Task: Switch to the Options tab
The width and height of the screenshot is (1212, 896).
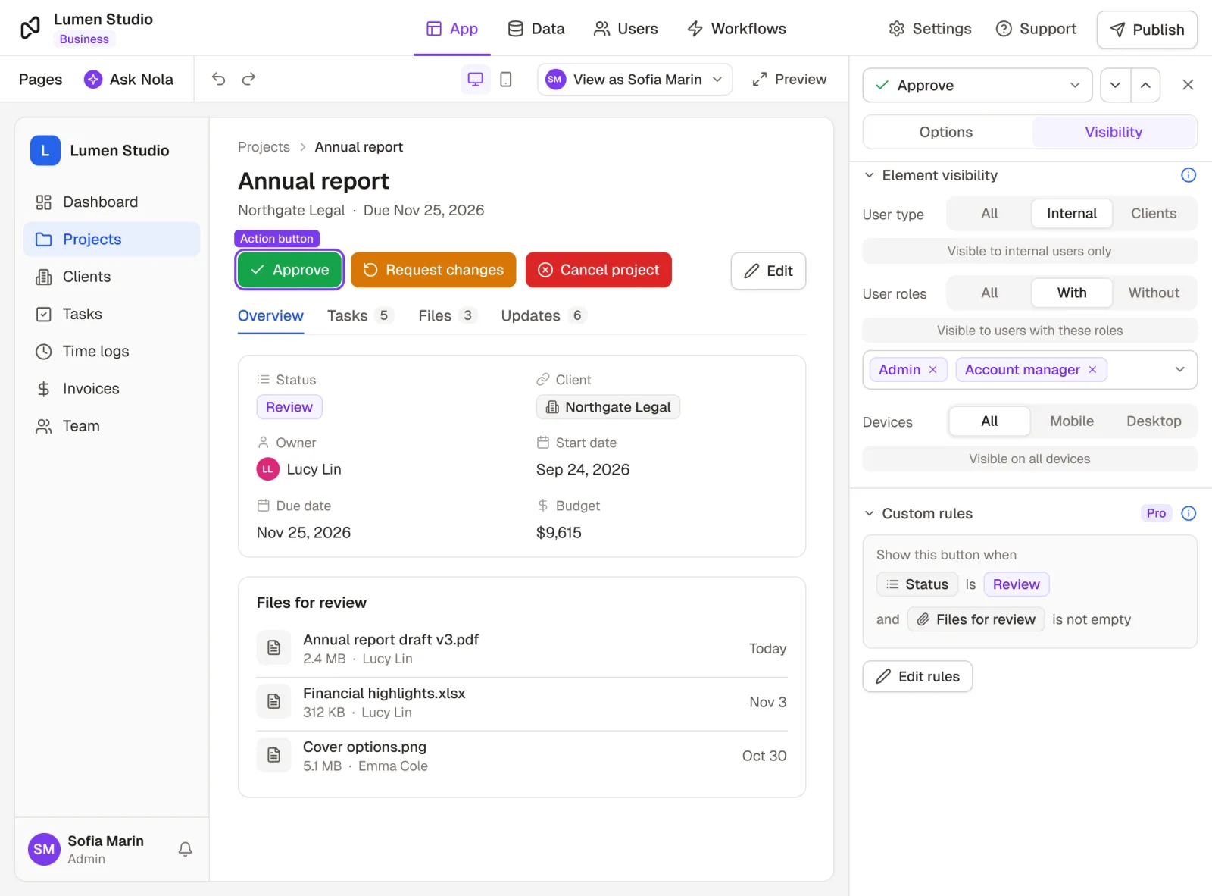Action: click(946, 132)
